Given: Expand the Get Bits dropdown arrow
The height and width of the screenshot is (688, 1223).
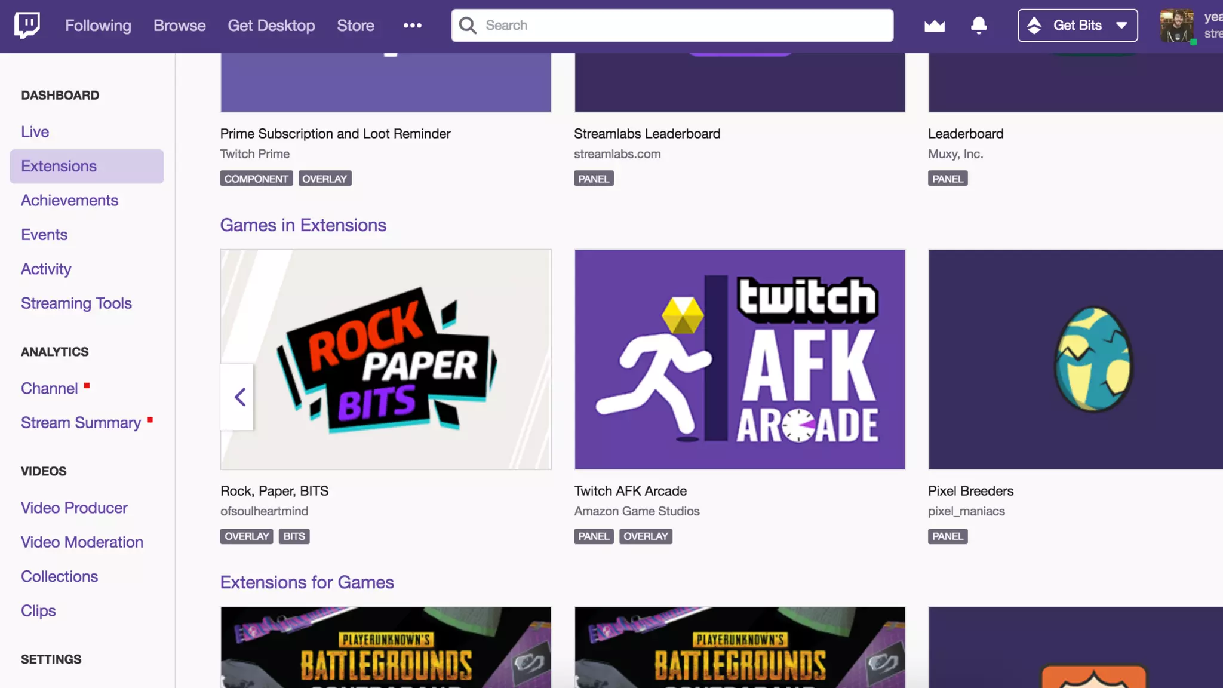Looking at the screenshot, I should (1121, 25).
